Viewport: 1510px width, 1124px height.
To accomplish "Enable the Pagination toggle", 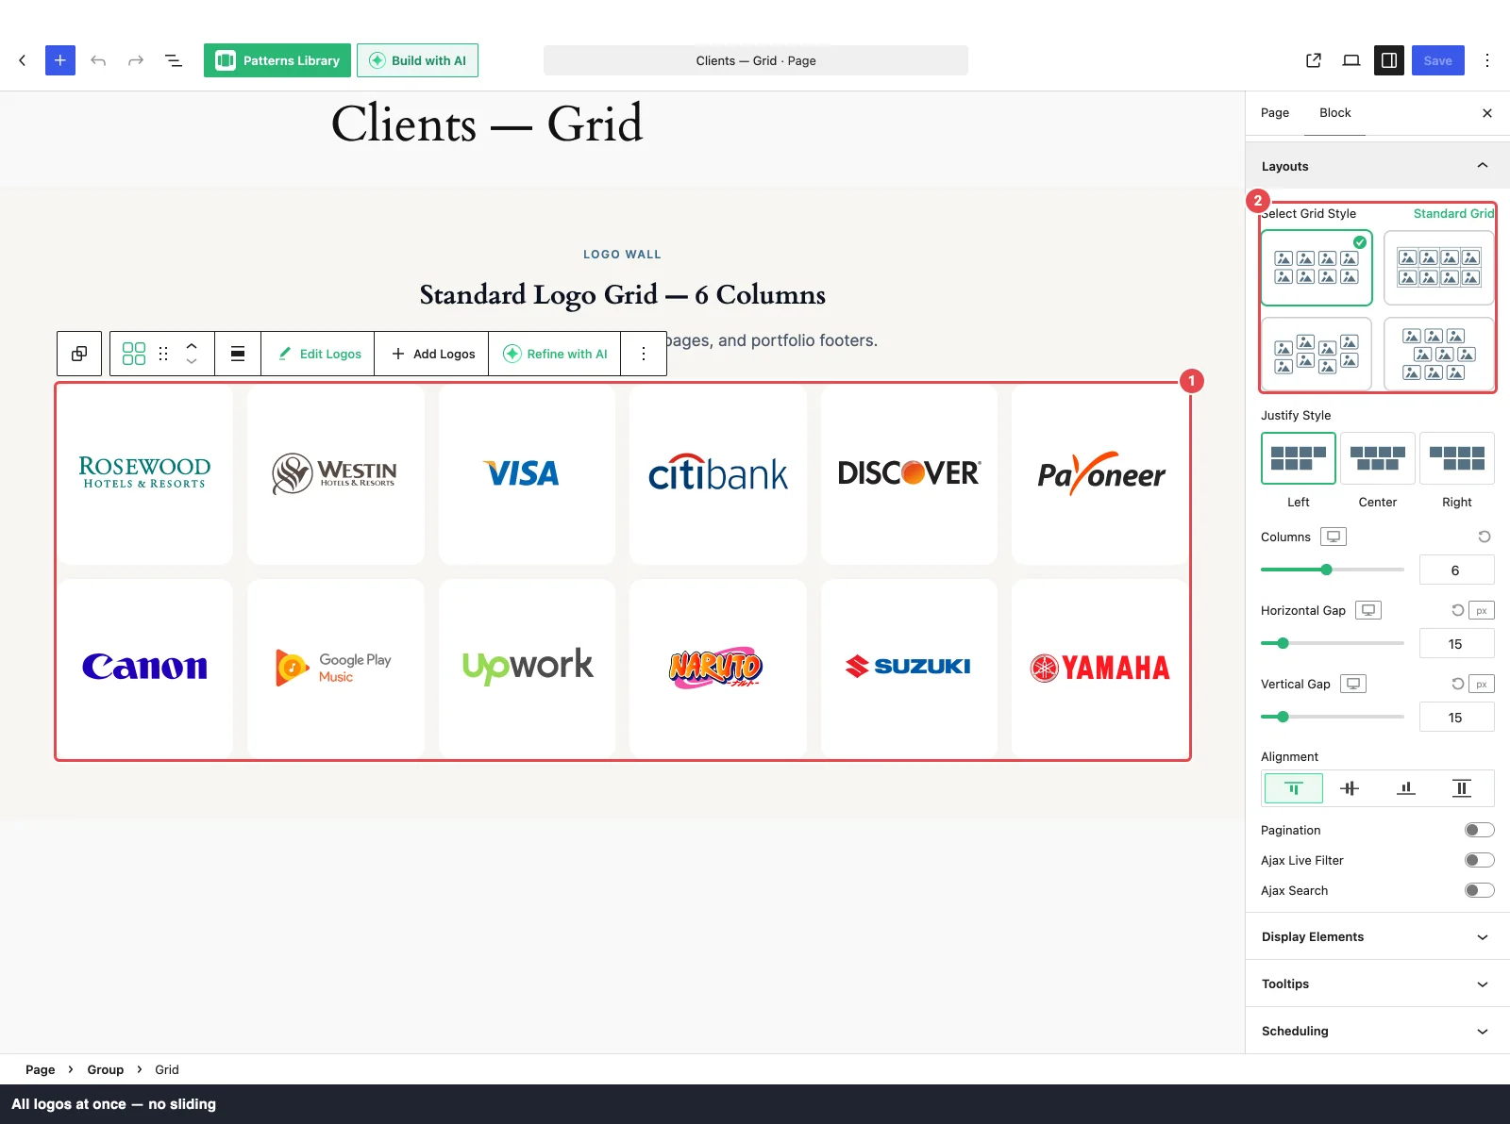I will (1480, 830).
